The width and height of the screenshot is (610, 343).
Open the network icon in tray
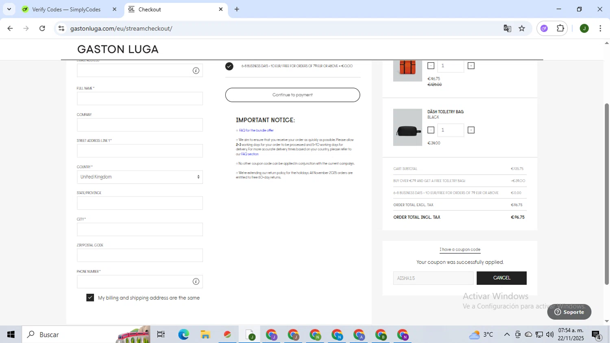click(x=539, y=334)
